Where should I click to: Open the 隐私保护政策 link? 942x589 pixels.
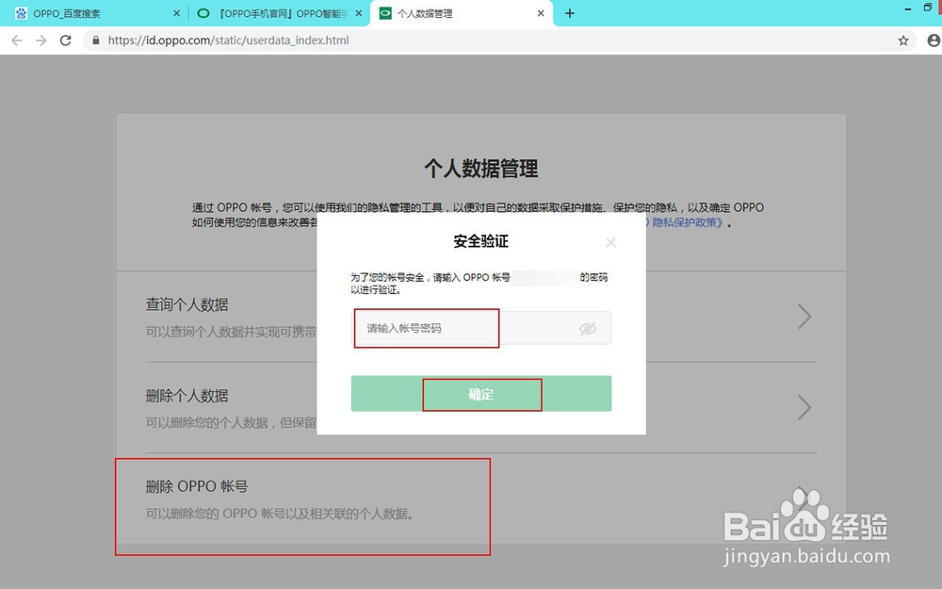(687, 222)
